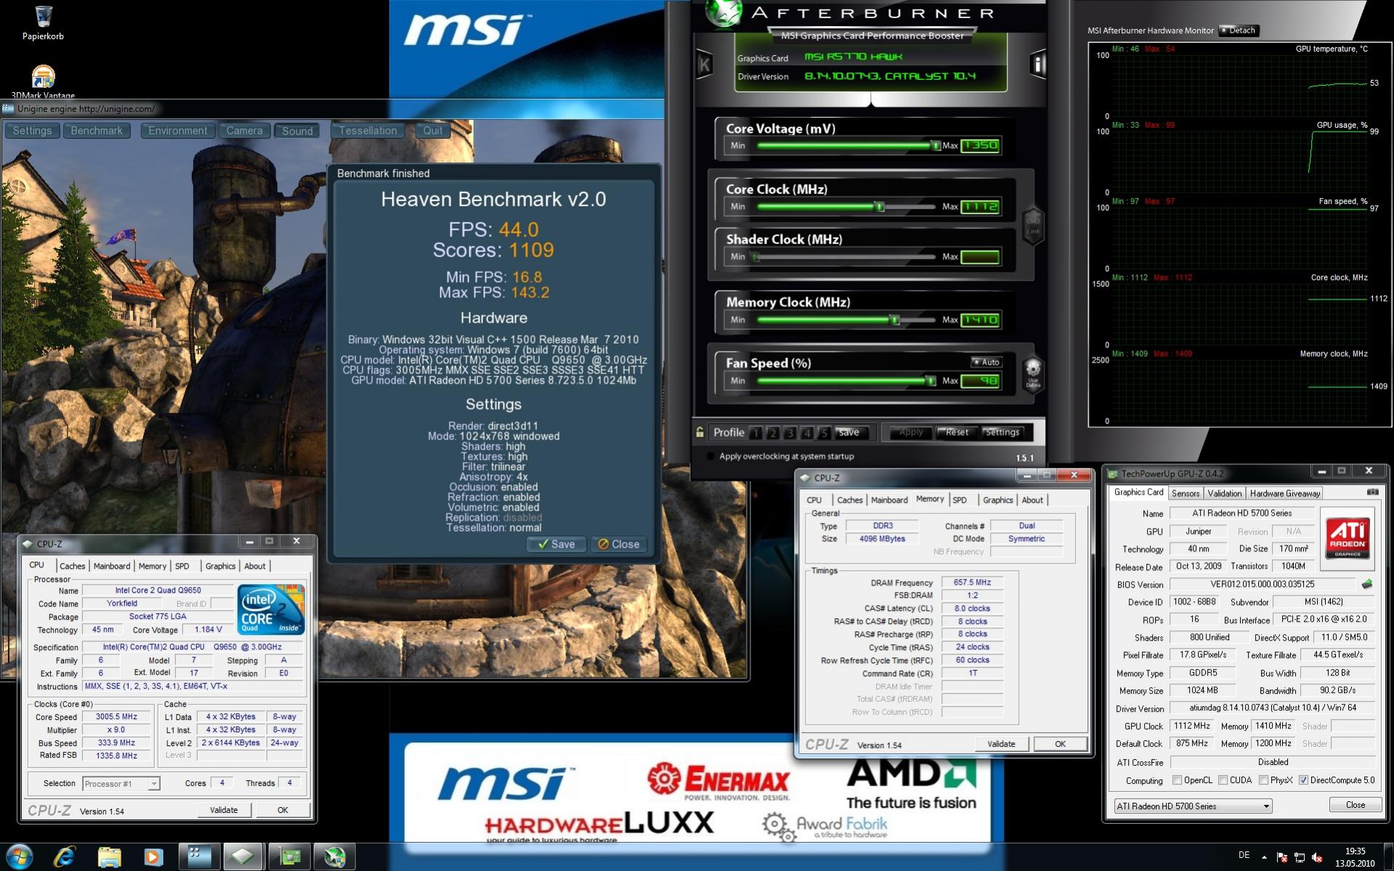The height and width of the screenshot is (871, 1394).
Task: Select Afterburner profile slot 1
Action: coord(755,433)
